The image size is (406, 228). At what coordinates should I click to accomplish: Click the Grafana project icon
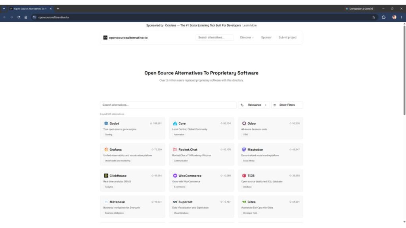106,149
